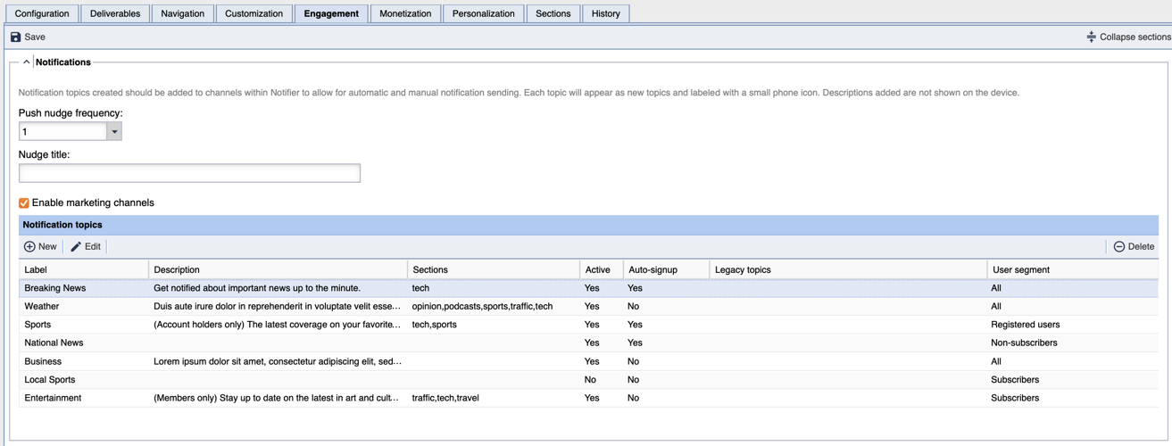Viewport: 1172px width, 446px height.
Task: Click into the Nudge title field
Action: (x=189, y=172)
